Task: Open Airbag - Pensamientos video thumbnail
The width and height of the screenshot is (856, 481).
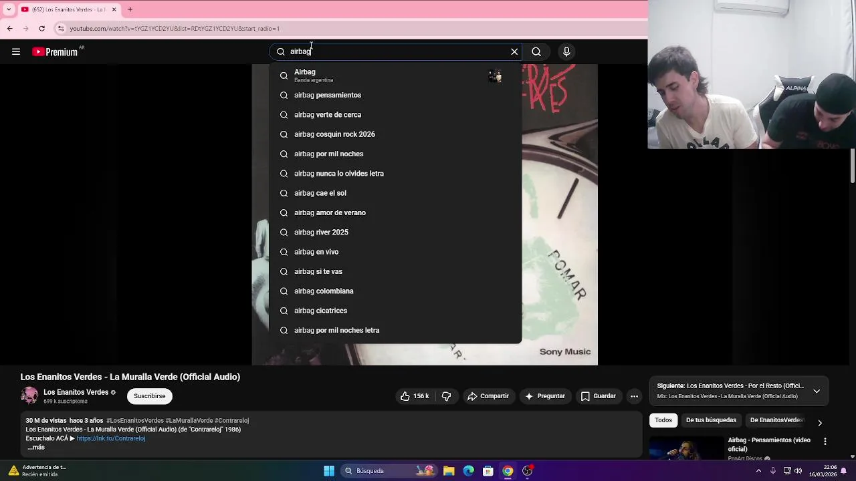Action: click(686, 448)
